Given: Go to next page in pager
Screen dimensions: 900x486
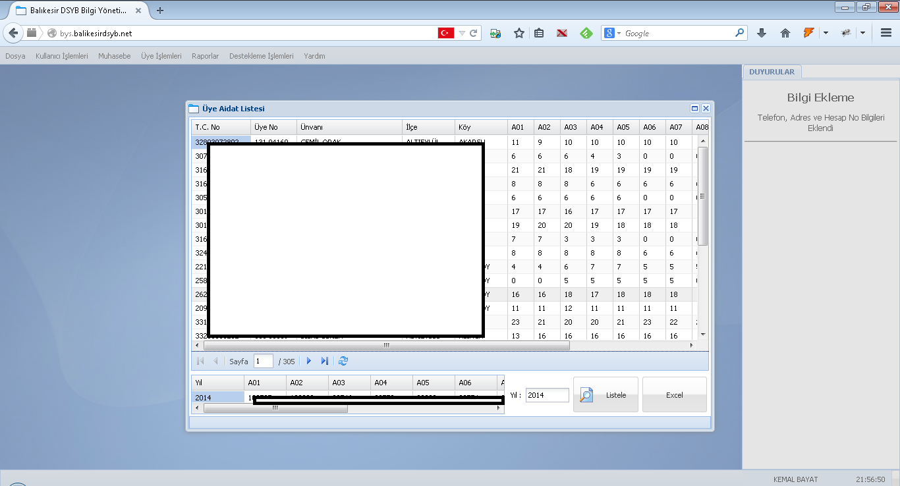Looking at the screenshot, I should tap(309, 361).
